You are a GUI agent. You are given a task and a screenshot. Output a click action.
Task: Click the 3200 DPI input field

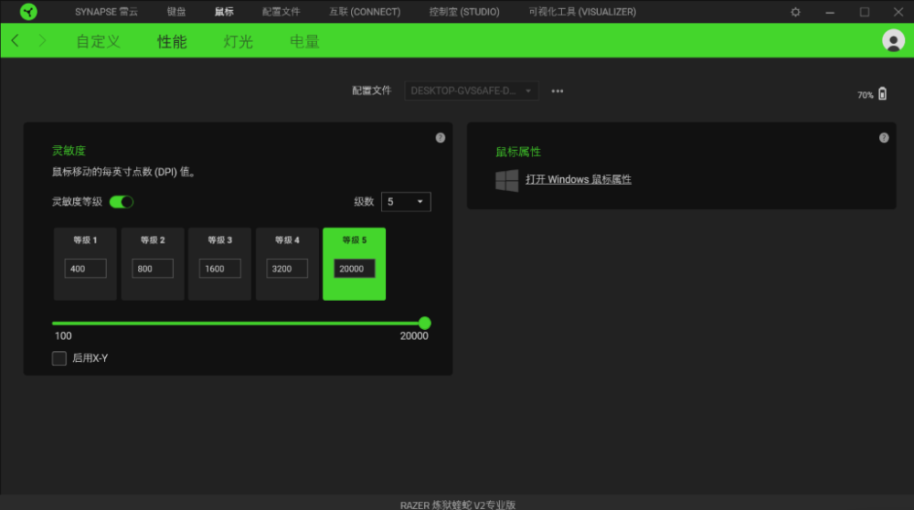coord(287,269)
